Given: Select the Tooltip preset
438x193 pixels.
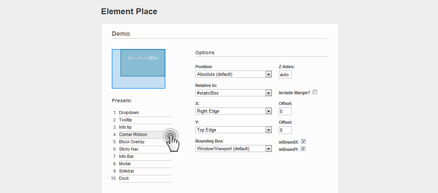Looking at the screenshot, I should 125,120.
